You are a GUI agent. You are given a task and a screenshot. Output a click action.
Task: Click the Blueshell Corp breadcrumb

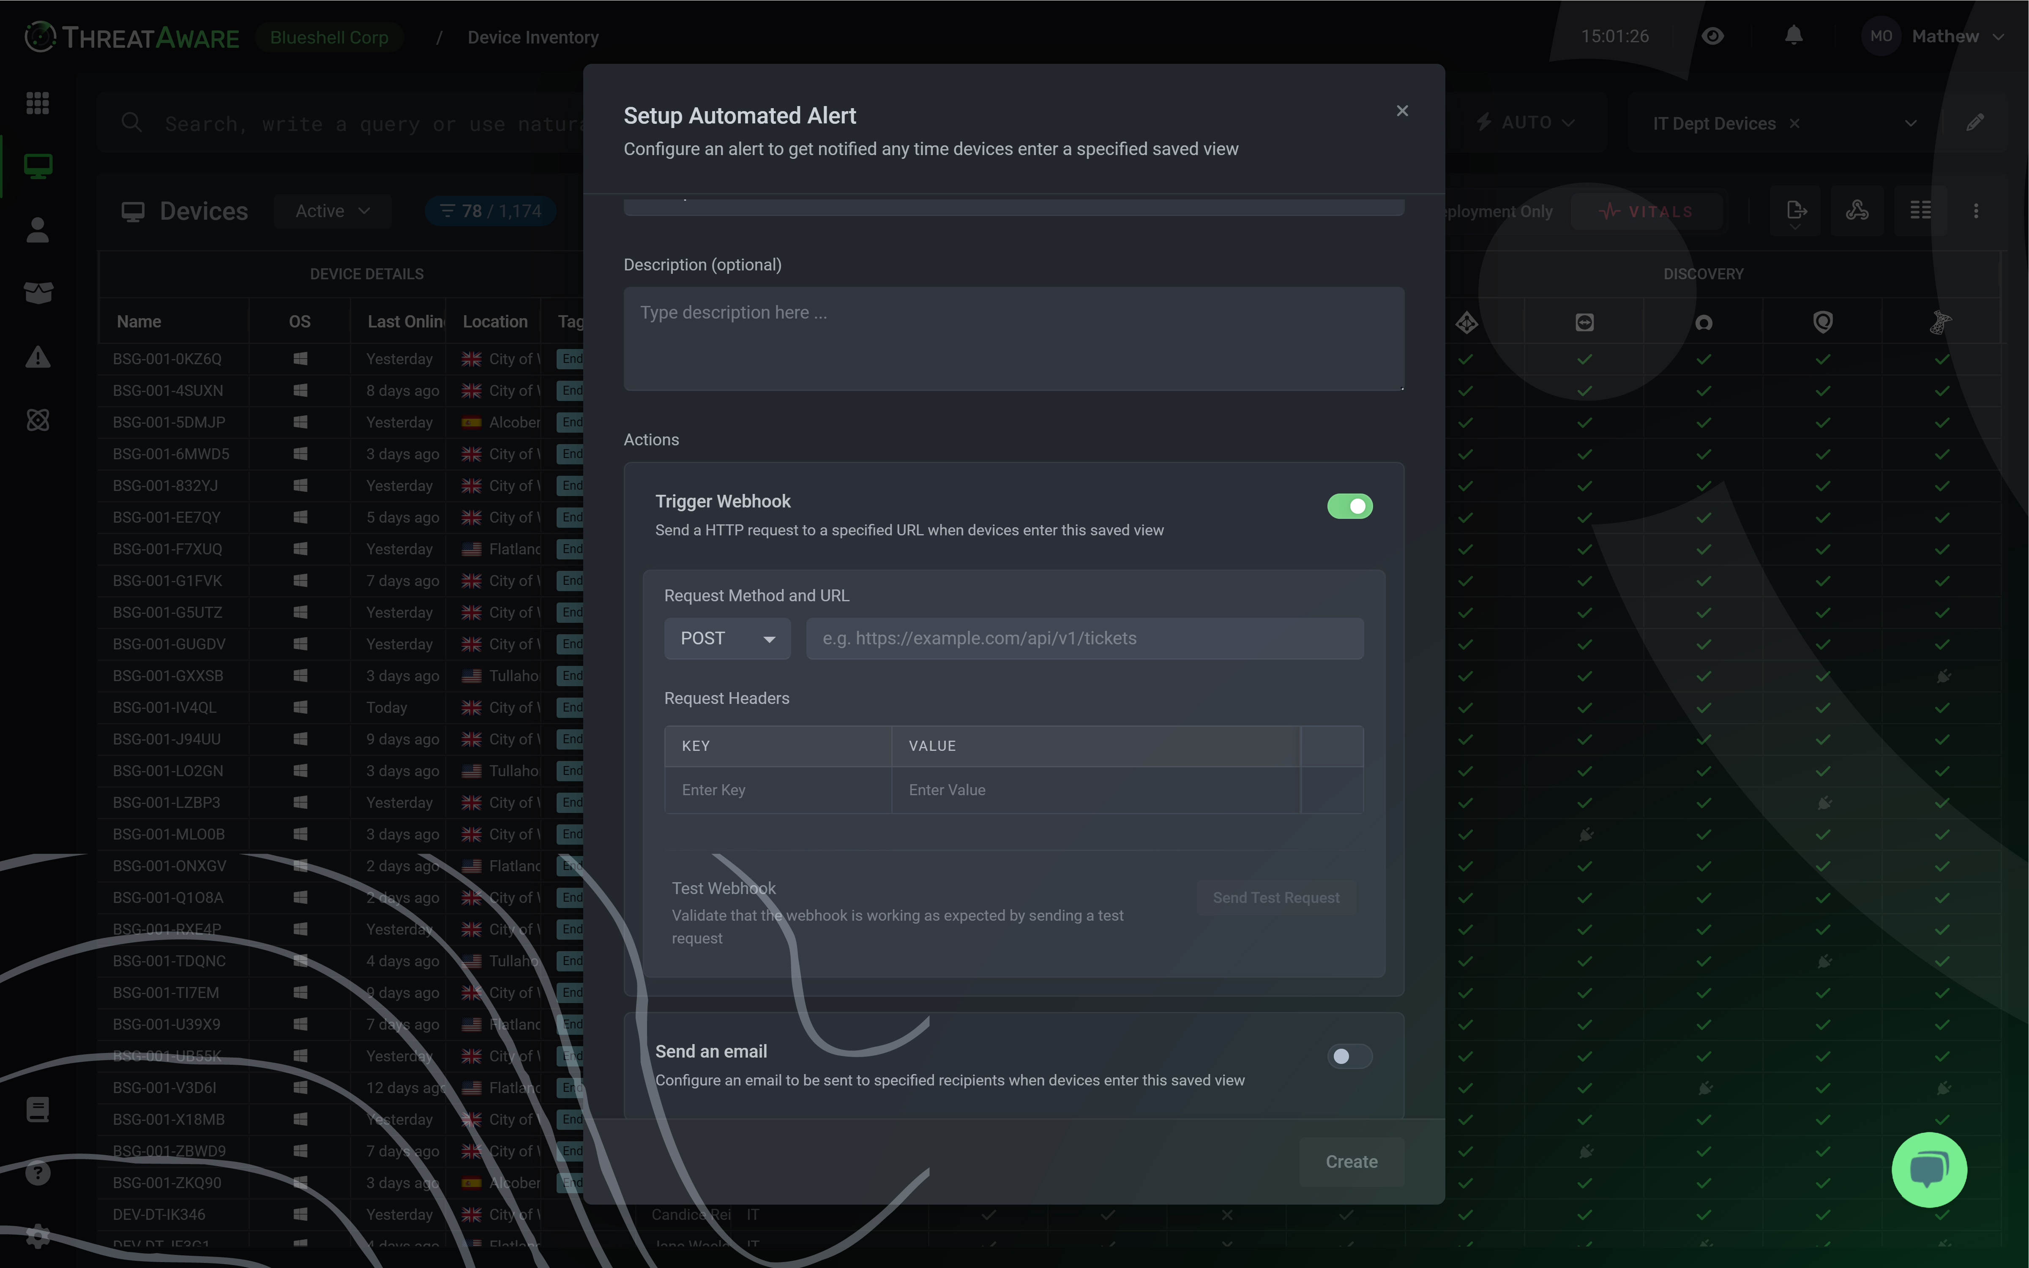tap(329, 37)
